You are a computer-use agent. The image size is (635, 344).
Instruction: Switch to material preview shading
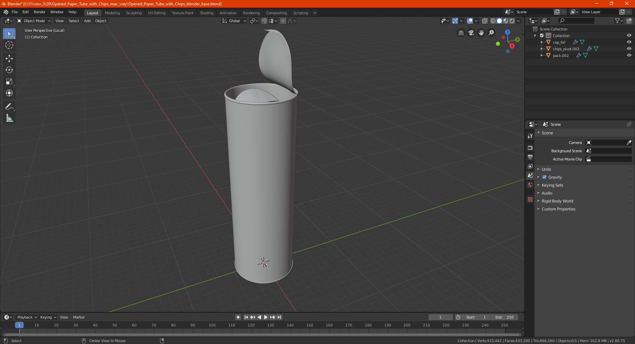(506, 21)
